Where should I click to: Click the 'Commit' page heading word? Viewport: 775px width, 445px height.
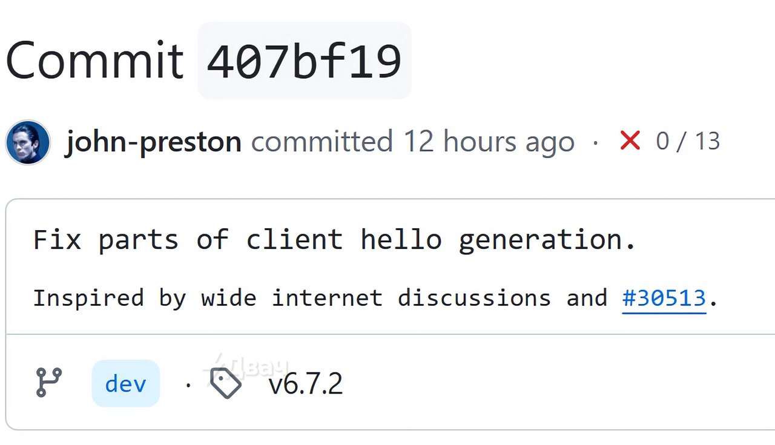point(94,61)
